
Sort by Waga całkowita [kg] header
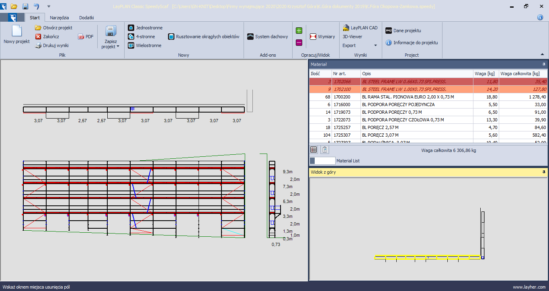tap(523, 74)
